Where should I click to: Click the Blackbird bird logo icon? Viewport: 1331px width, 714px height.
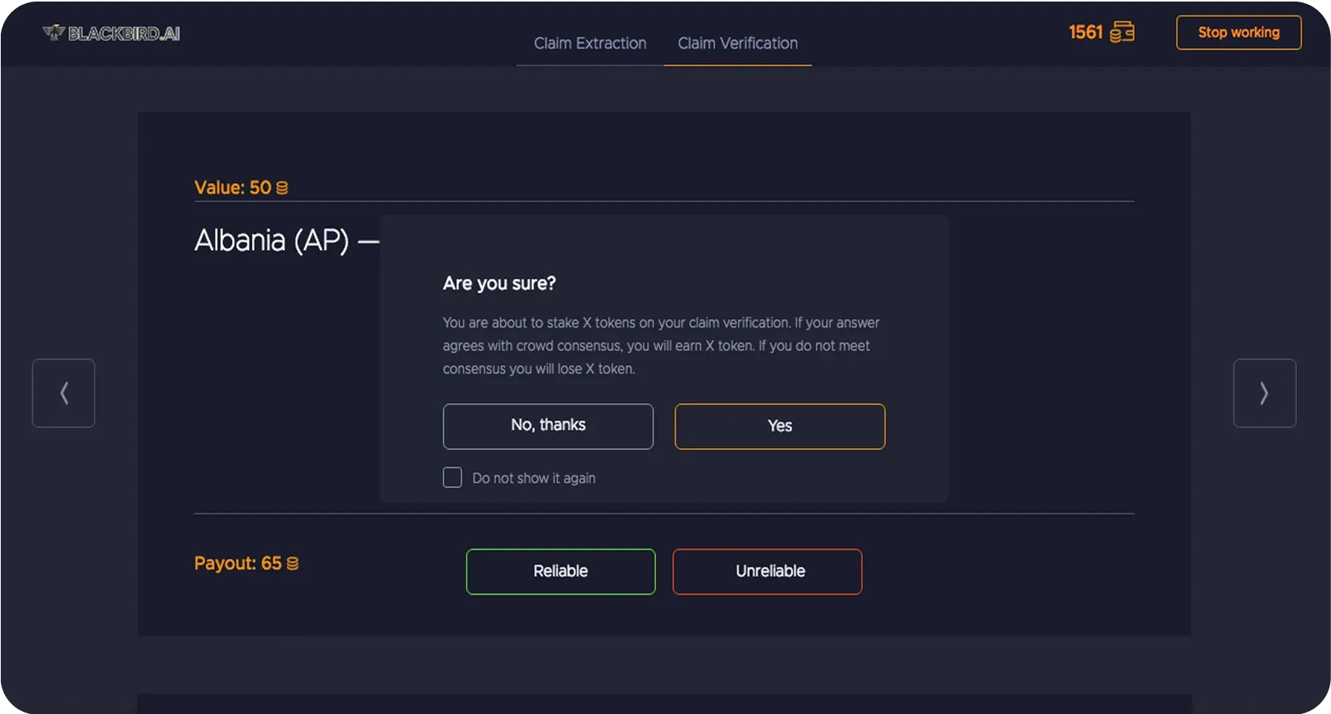click(x=53, y=33)
